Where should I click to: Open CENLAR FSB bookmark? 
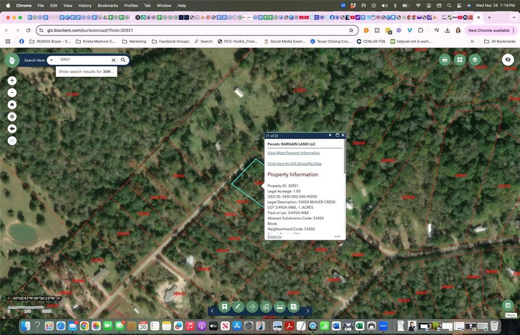[x=371, y=42]
